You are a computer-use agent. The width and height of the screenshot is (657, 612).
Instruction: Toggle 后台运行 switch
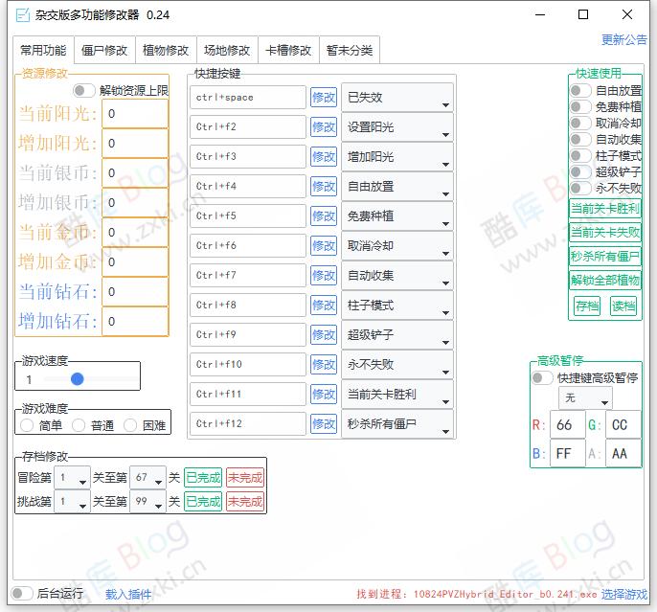(x=22, y=593)
